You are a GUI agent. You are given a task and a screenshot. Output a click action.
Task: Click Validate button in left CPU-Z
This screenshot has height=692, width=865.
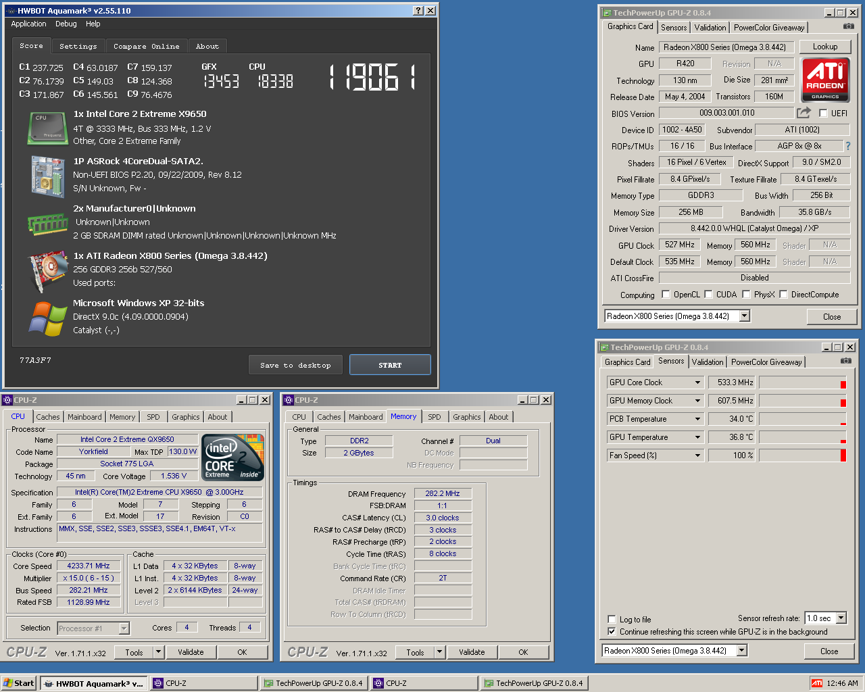191,652
